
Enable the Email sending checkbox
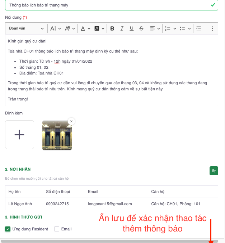(x=57, y=229)
